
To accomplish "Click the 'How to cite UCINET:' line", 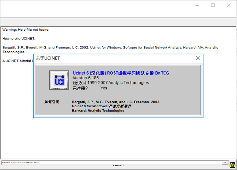I will tap(19, 39).
